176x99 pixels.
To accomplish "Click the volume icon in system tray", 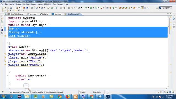I will coord(157,97).
